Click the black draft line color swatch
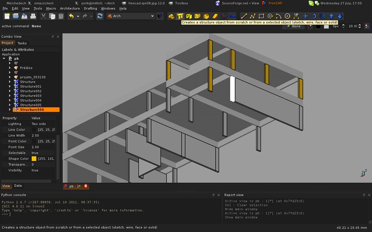 point(318,26)
